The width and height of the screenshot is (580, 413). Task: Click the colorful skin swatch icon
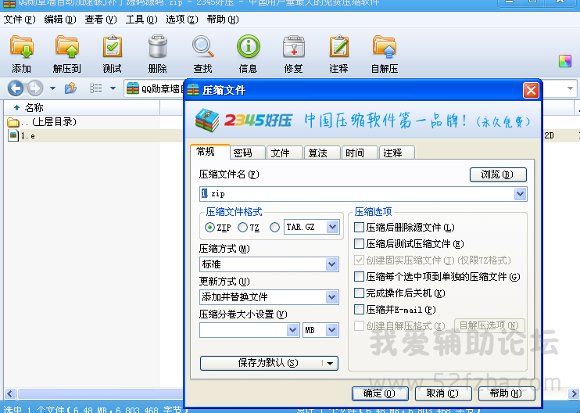point(564,61)
